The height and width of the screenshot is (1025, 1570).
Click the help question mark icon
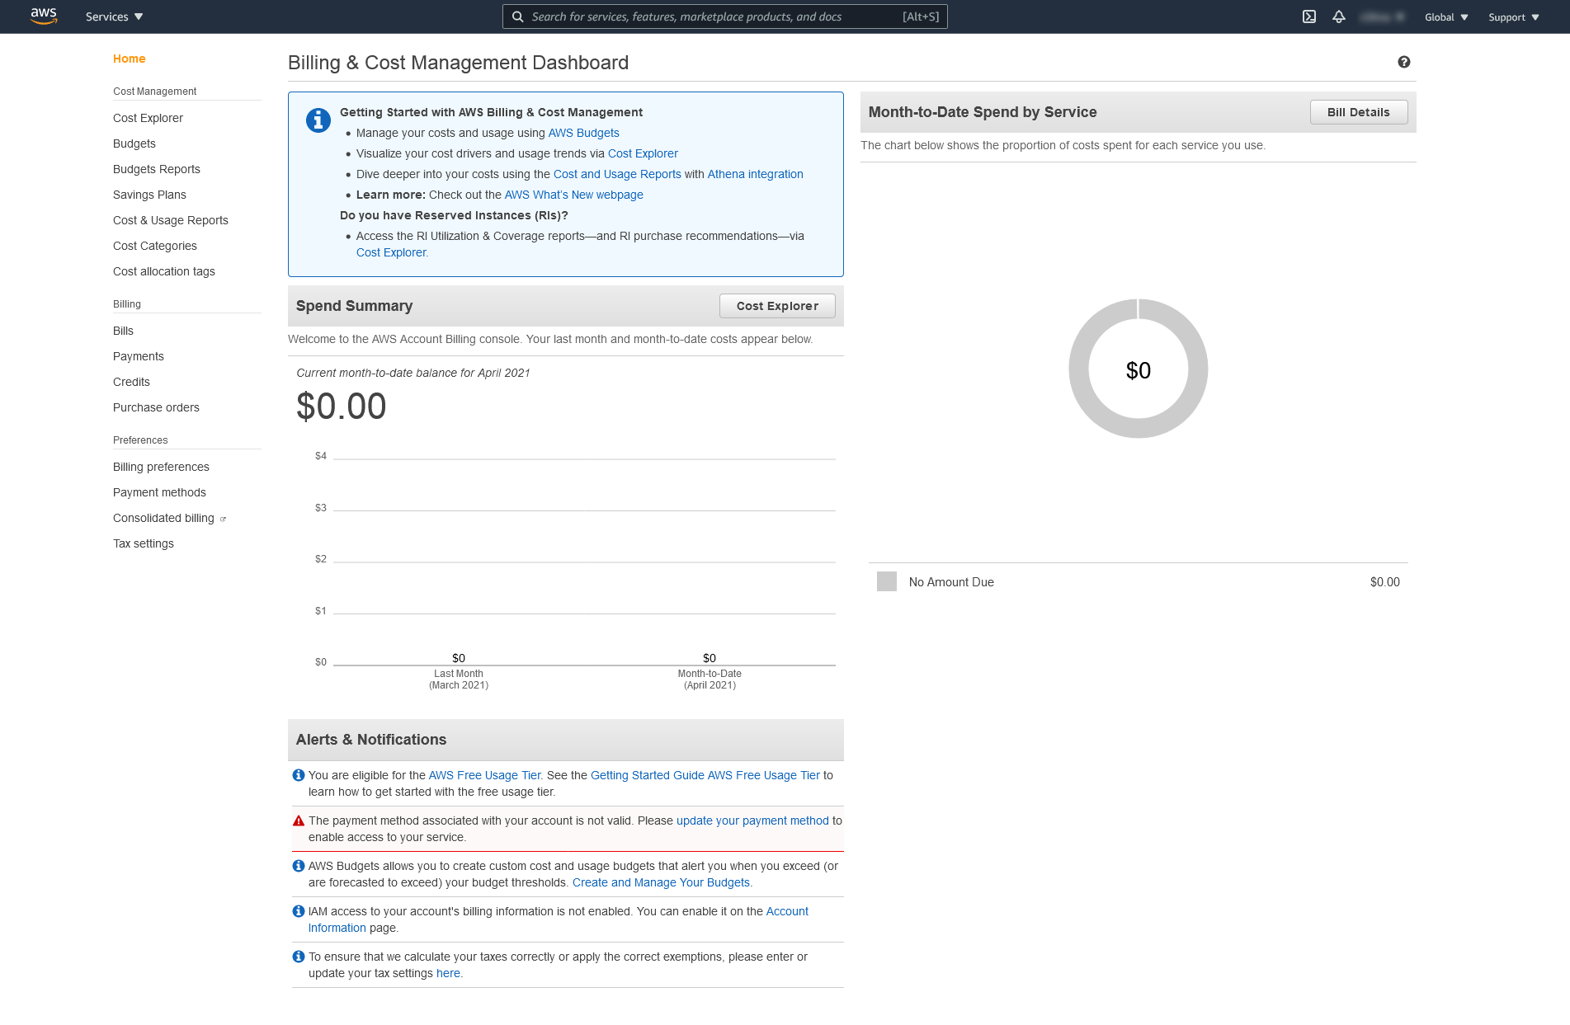click(1404, 62)
